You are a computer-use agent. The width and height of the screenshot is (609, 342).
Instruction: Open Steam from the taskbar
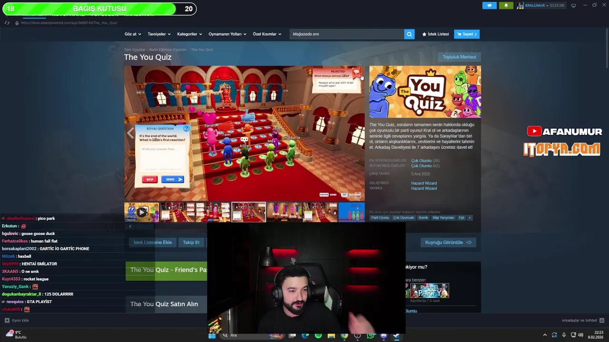coord(396,335)
